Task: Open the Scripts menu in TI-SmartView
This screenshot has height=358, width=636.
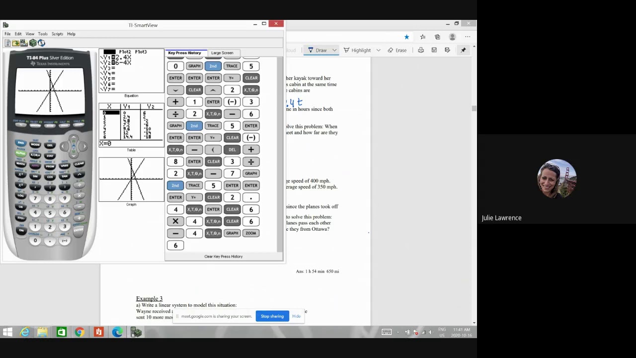Action: coord(57,34)
